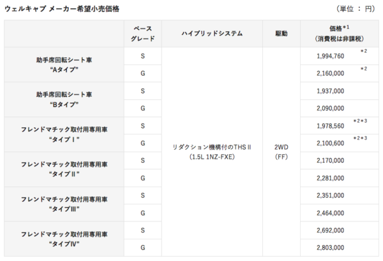Click the price 2,281,000

tap(330, 178)
